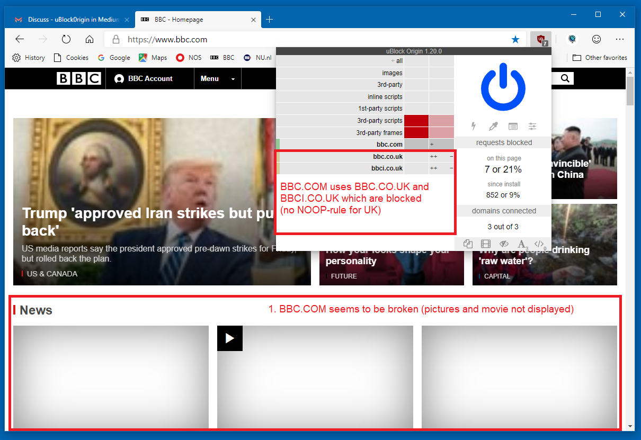This screenshot has width=641, height=440.
Task: Toggle remote fonts blocking A icon
Action: click(522, 244)
